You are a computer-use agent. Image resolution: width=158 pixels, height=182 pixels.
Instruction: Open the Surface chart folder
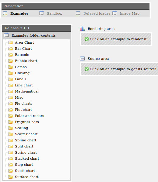tap(26, 177)
